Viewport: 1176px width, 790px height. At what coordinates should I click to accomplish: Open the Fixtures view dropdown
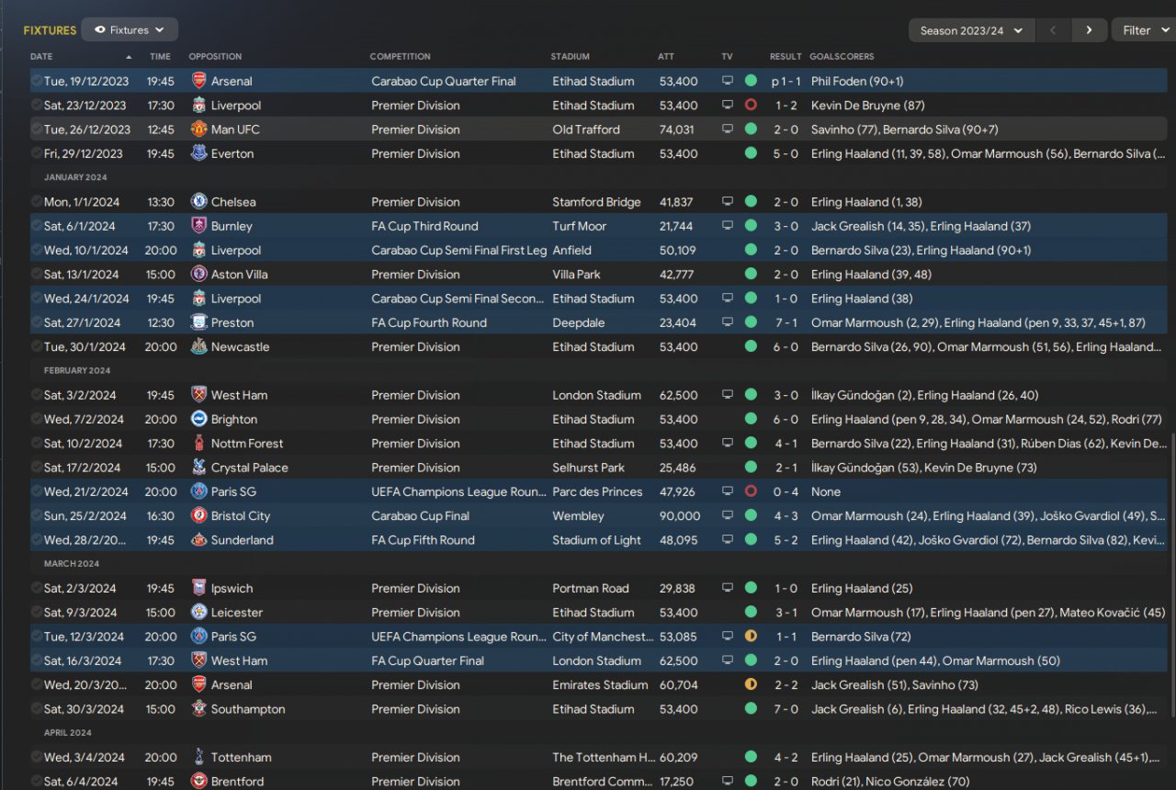tap(130, 29)
